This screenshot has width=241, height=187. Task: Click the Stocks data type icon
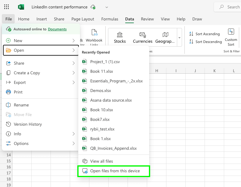click(120, 35)
